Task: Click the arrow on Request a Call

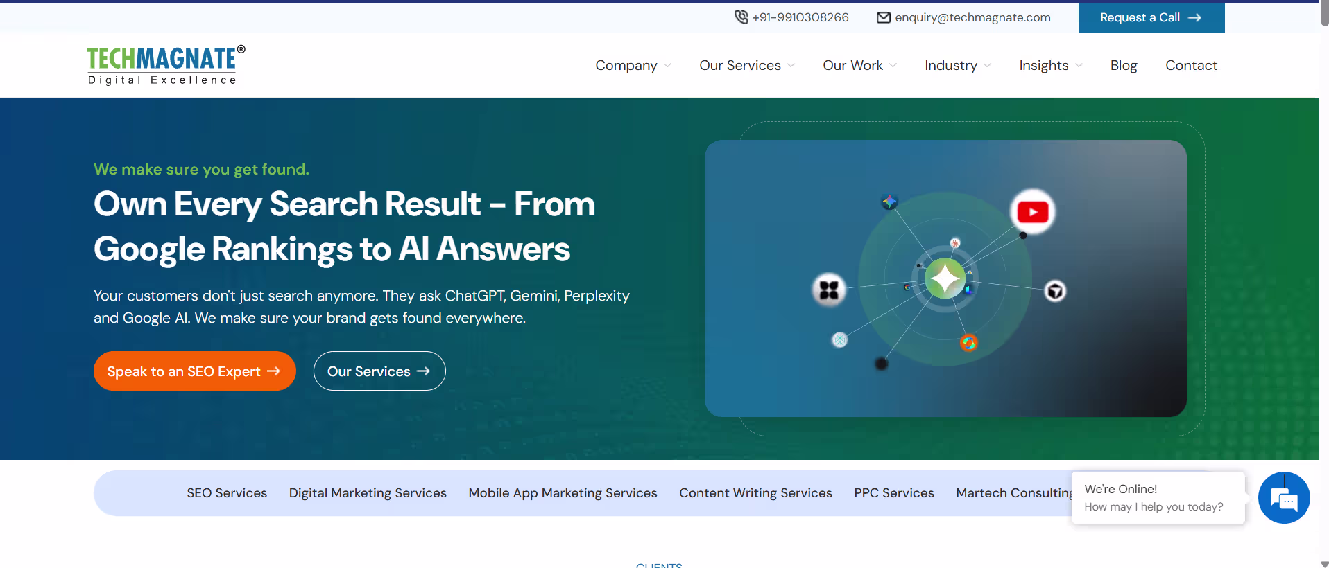Action: [1194, 17]
